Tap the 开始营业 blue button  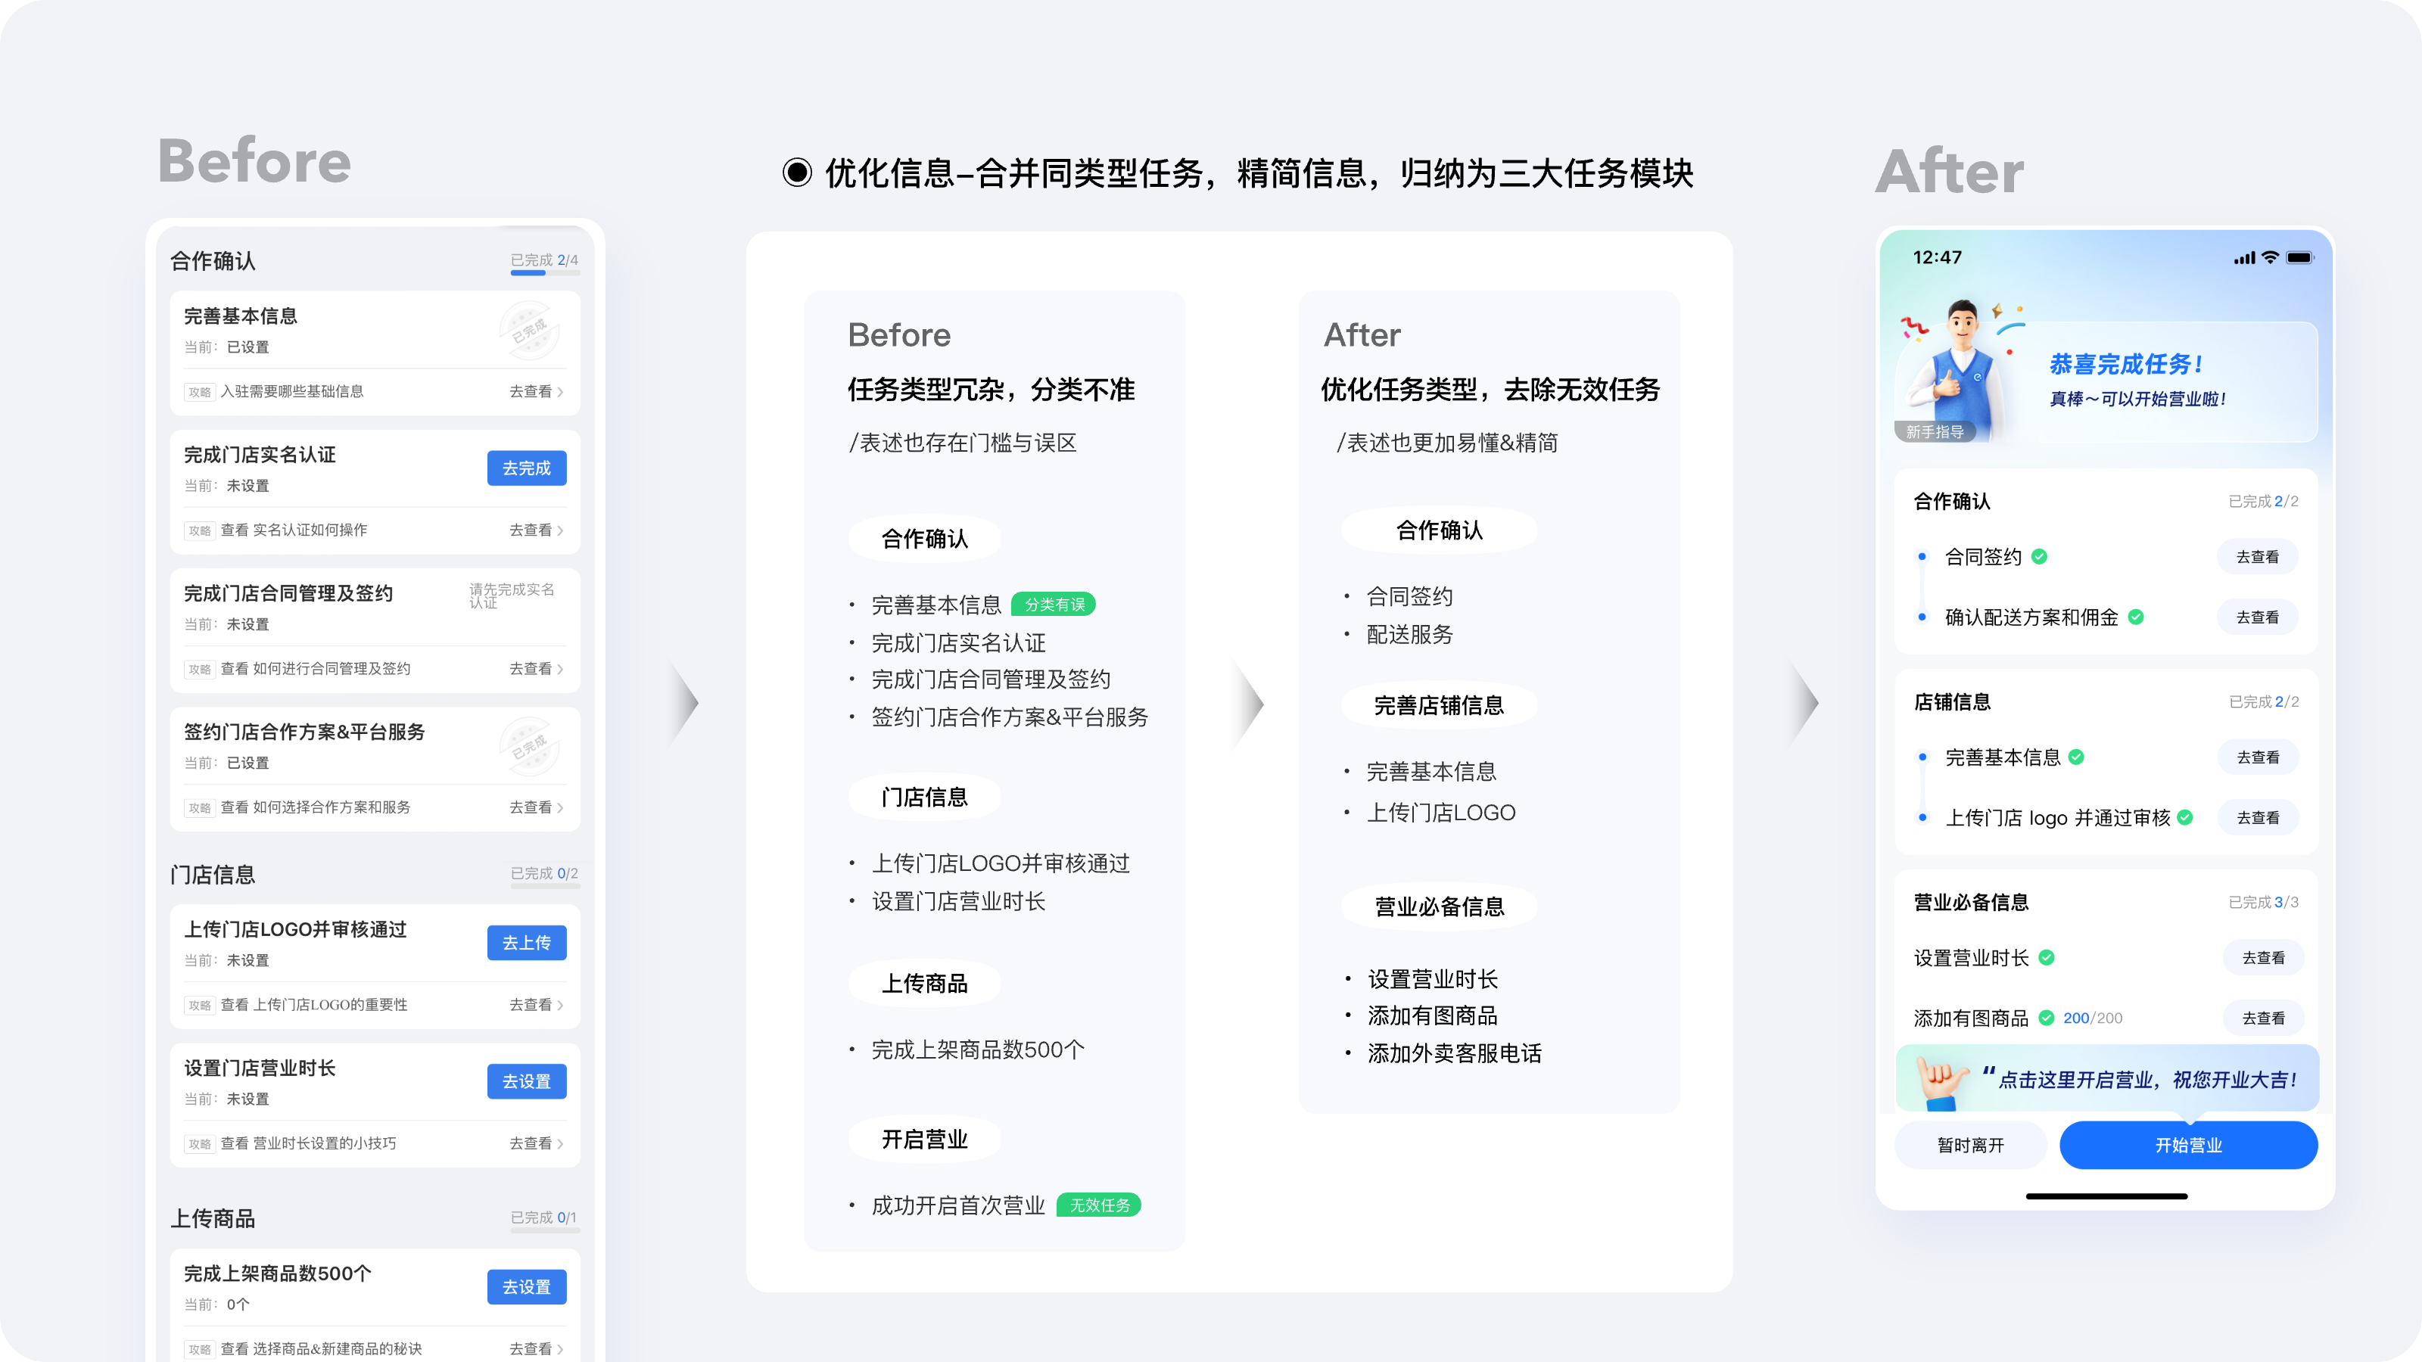[2189, 1145]
